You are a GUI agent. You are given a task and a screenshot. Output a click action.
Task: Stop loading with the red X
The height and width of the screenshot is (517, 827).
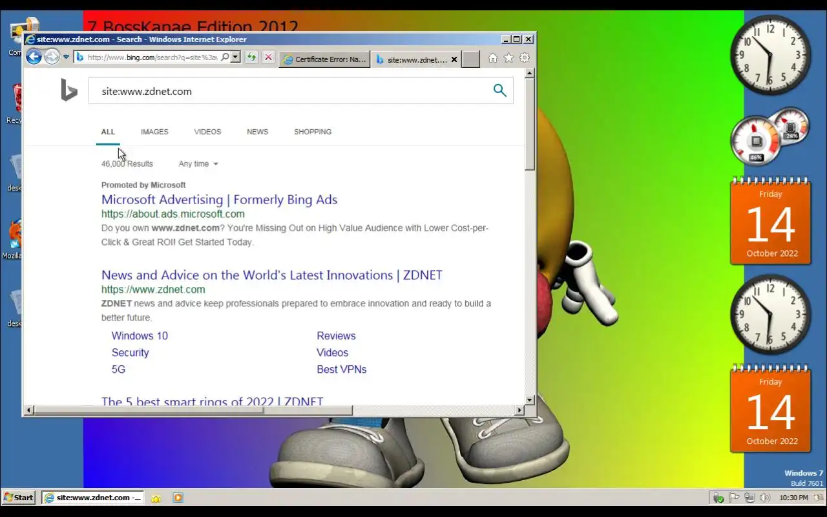(269, 58)
